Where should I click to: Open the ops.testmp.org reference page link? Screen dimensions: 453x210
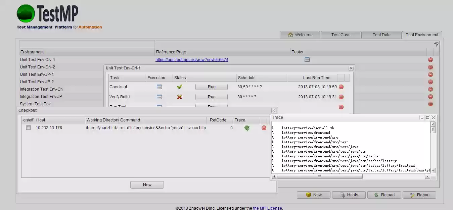point(192,59)
